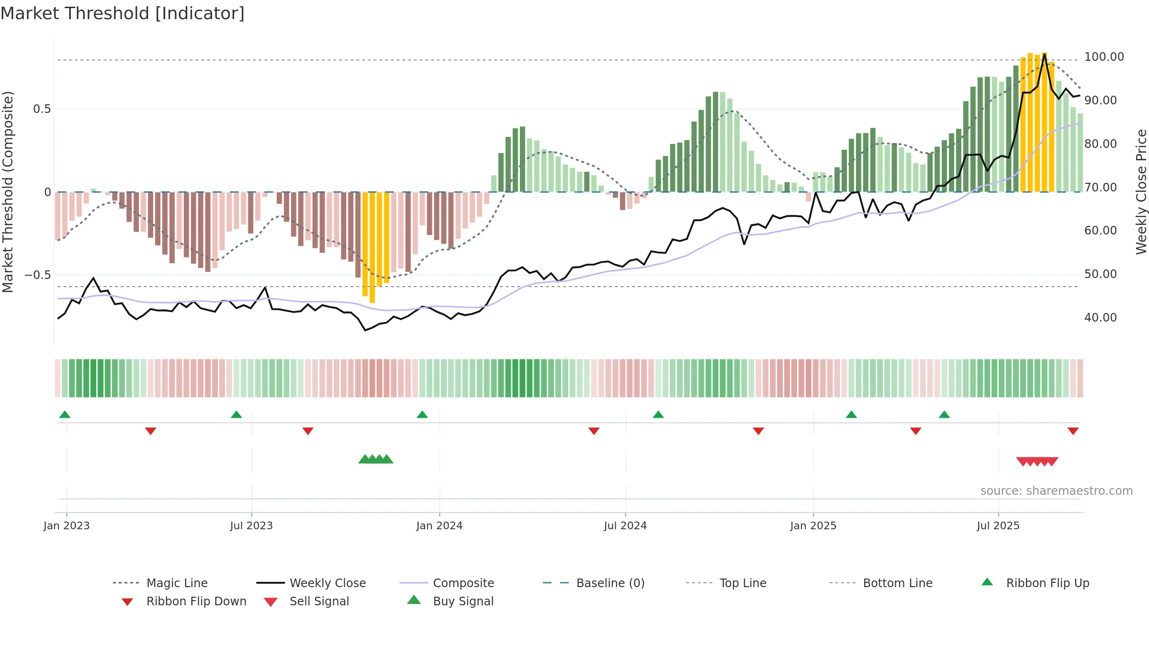Click the last Ribbon Flip Down marker at chart end

pos(1073,431)
